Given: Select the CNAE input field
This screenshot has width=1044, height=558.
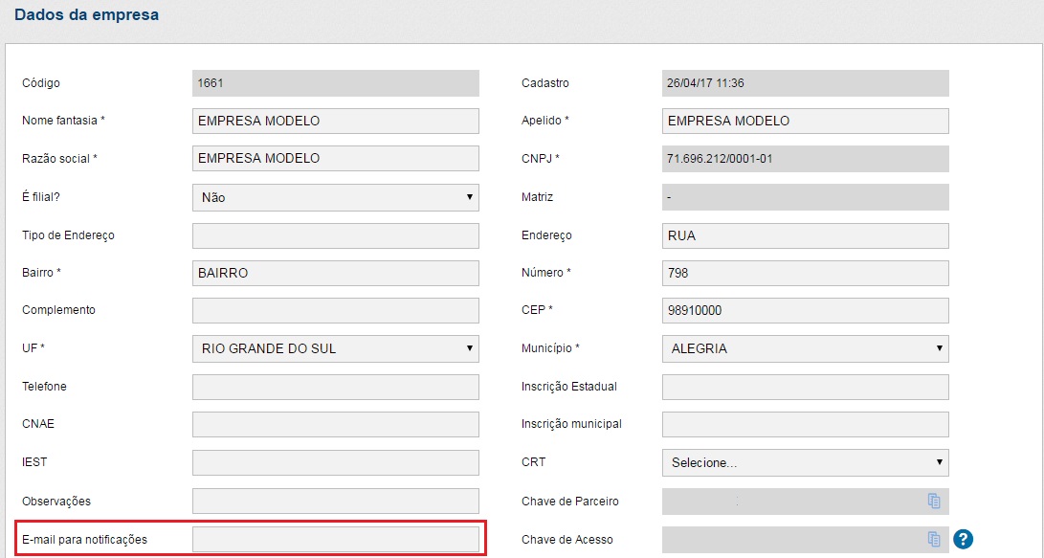Looking at the screenshot, I should pyautogui.click(x=335, y=424).
